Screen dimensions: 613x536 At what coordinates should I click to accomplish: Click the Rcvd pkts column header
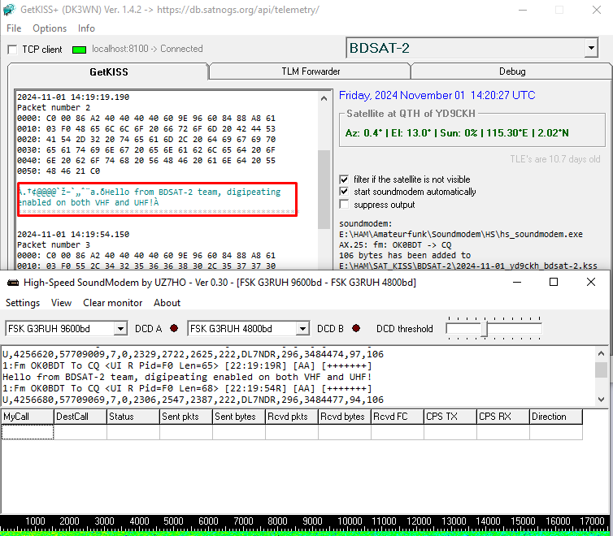292,417
